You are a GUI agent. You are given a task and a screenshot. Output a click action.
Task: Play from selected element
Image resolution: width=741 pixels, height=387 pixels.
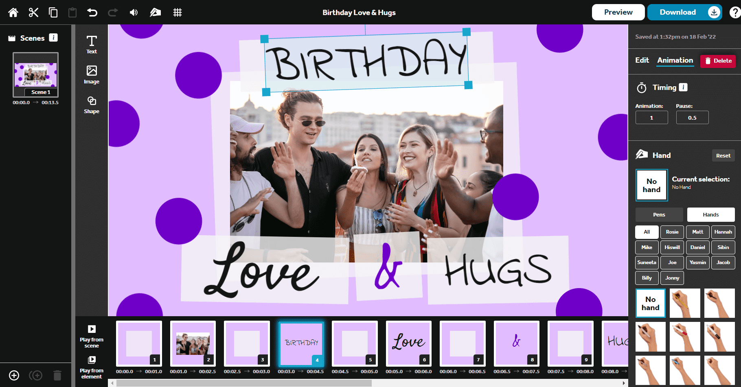(92, 367)
